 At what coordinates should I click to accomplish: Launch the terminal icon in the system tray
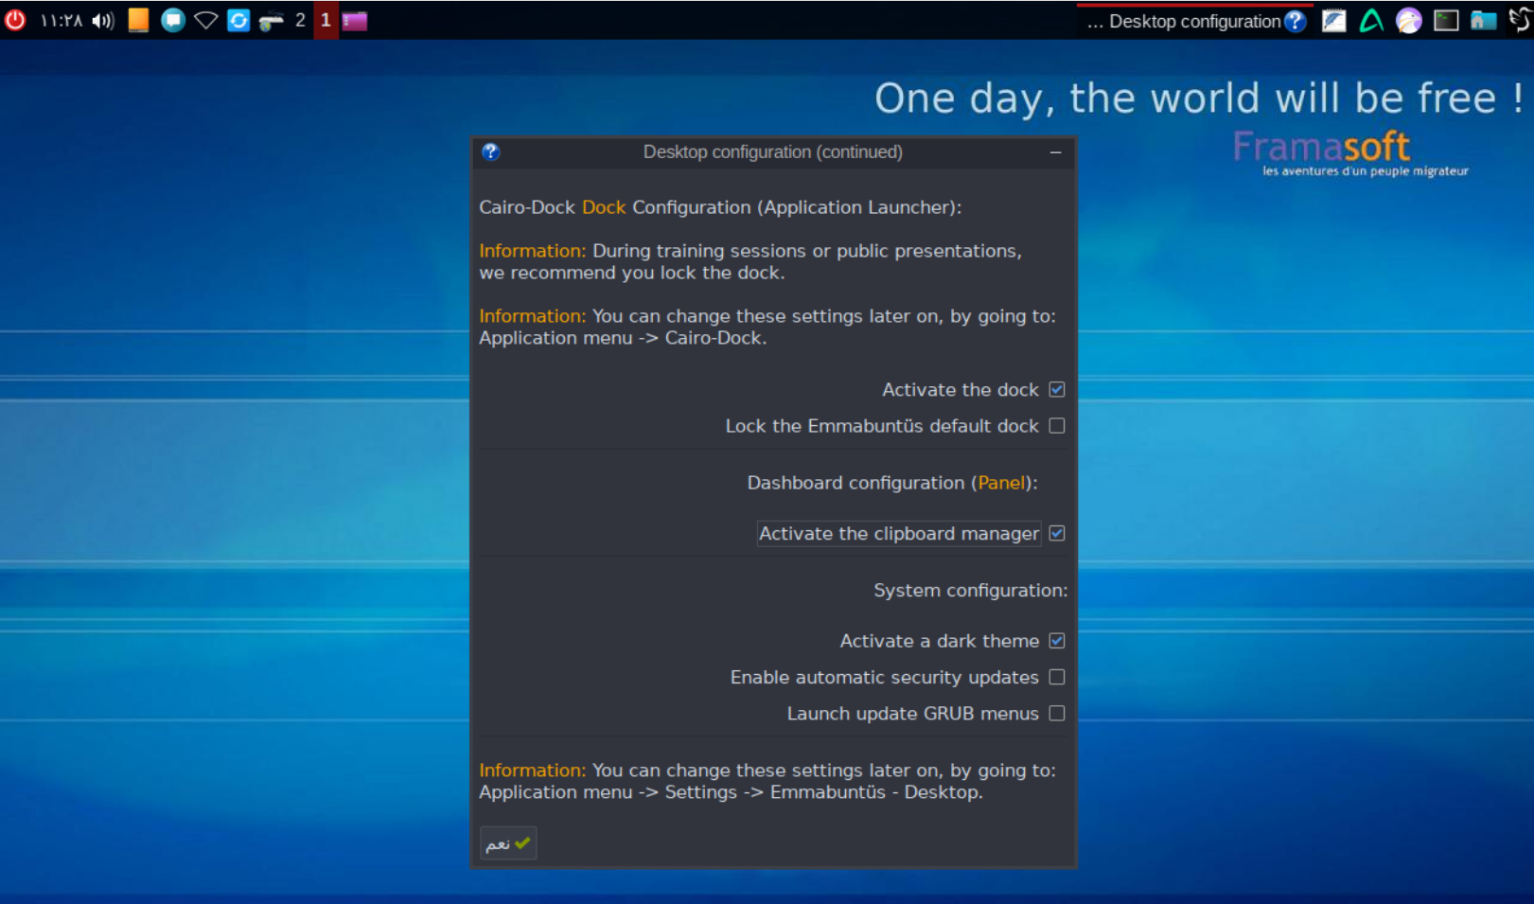[x=1446, y=21]
